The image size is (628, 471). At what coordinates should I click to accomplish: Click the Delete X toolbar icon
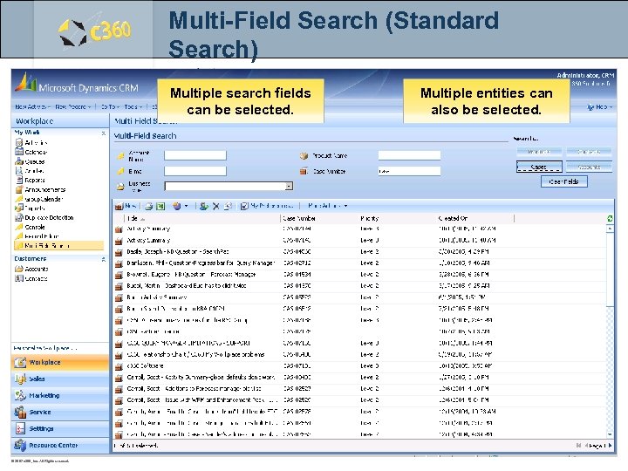pos(216,206)
